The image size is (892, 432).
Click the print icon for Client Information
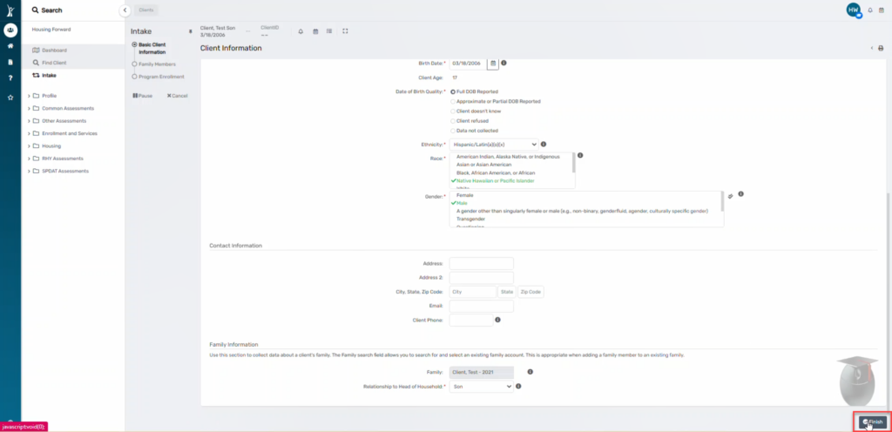point(882,48)
